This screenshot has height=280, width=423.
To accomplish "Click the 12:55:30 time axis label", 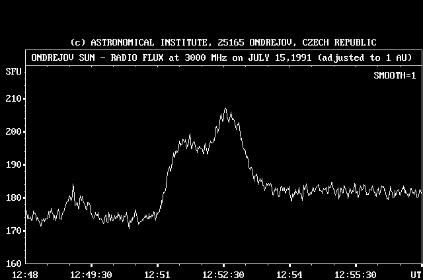I will [356, 275].
